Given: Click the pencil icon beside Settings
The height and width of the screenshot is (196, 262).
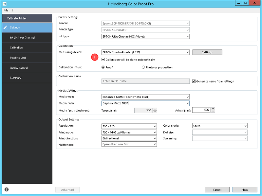Looking at the screenshot, I should (6, 27).
